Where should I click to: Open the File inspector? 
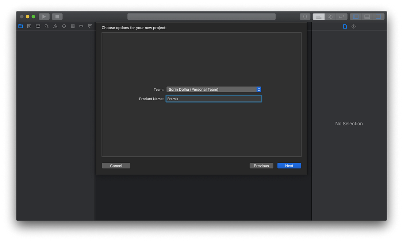click(x=345, y=26)
